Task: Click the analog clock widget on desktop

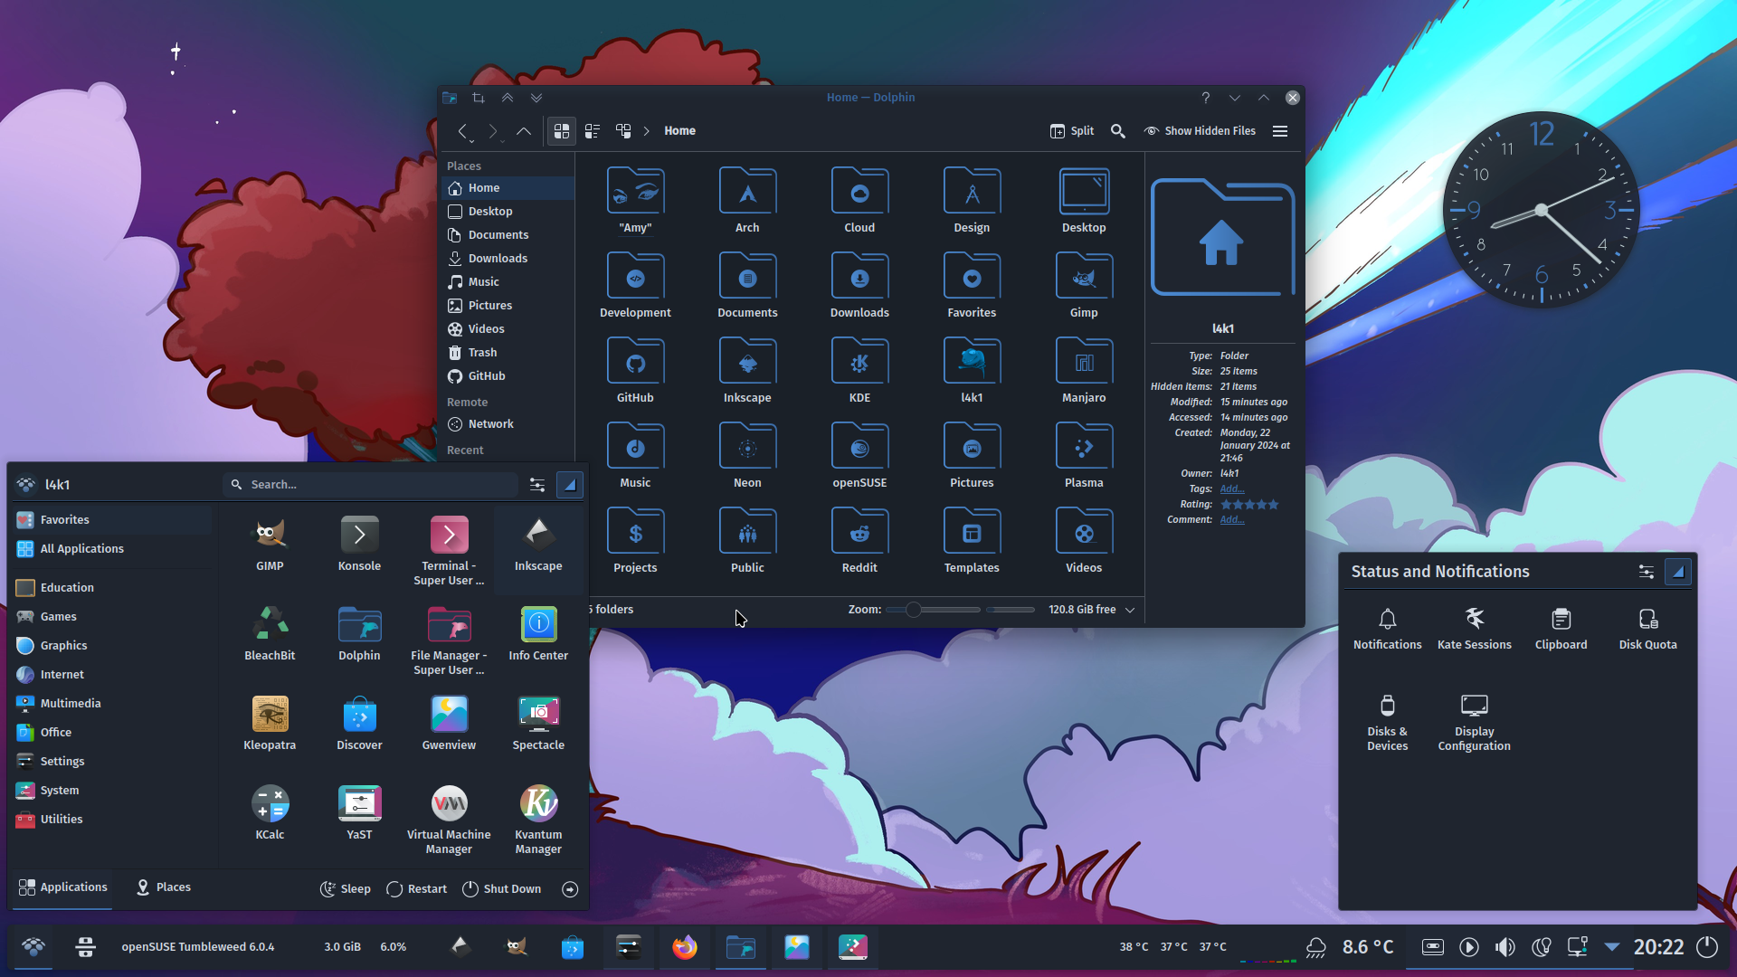Action: click(x=1542, y=210)
